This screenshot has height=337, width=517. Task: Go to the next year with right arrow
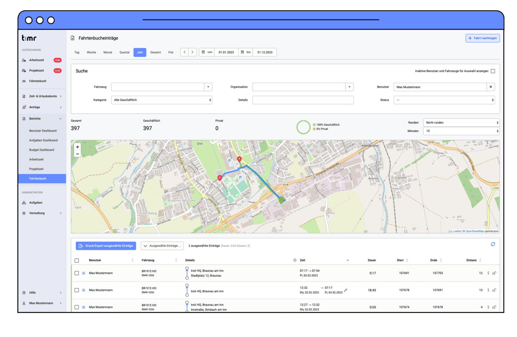192,52
